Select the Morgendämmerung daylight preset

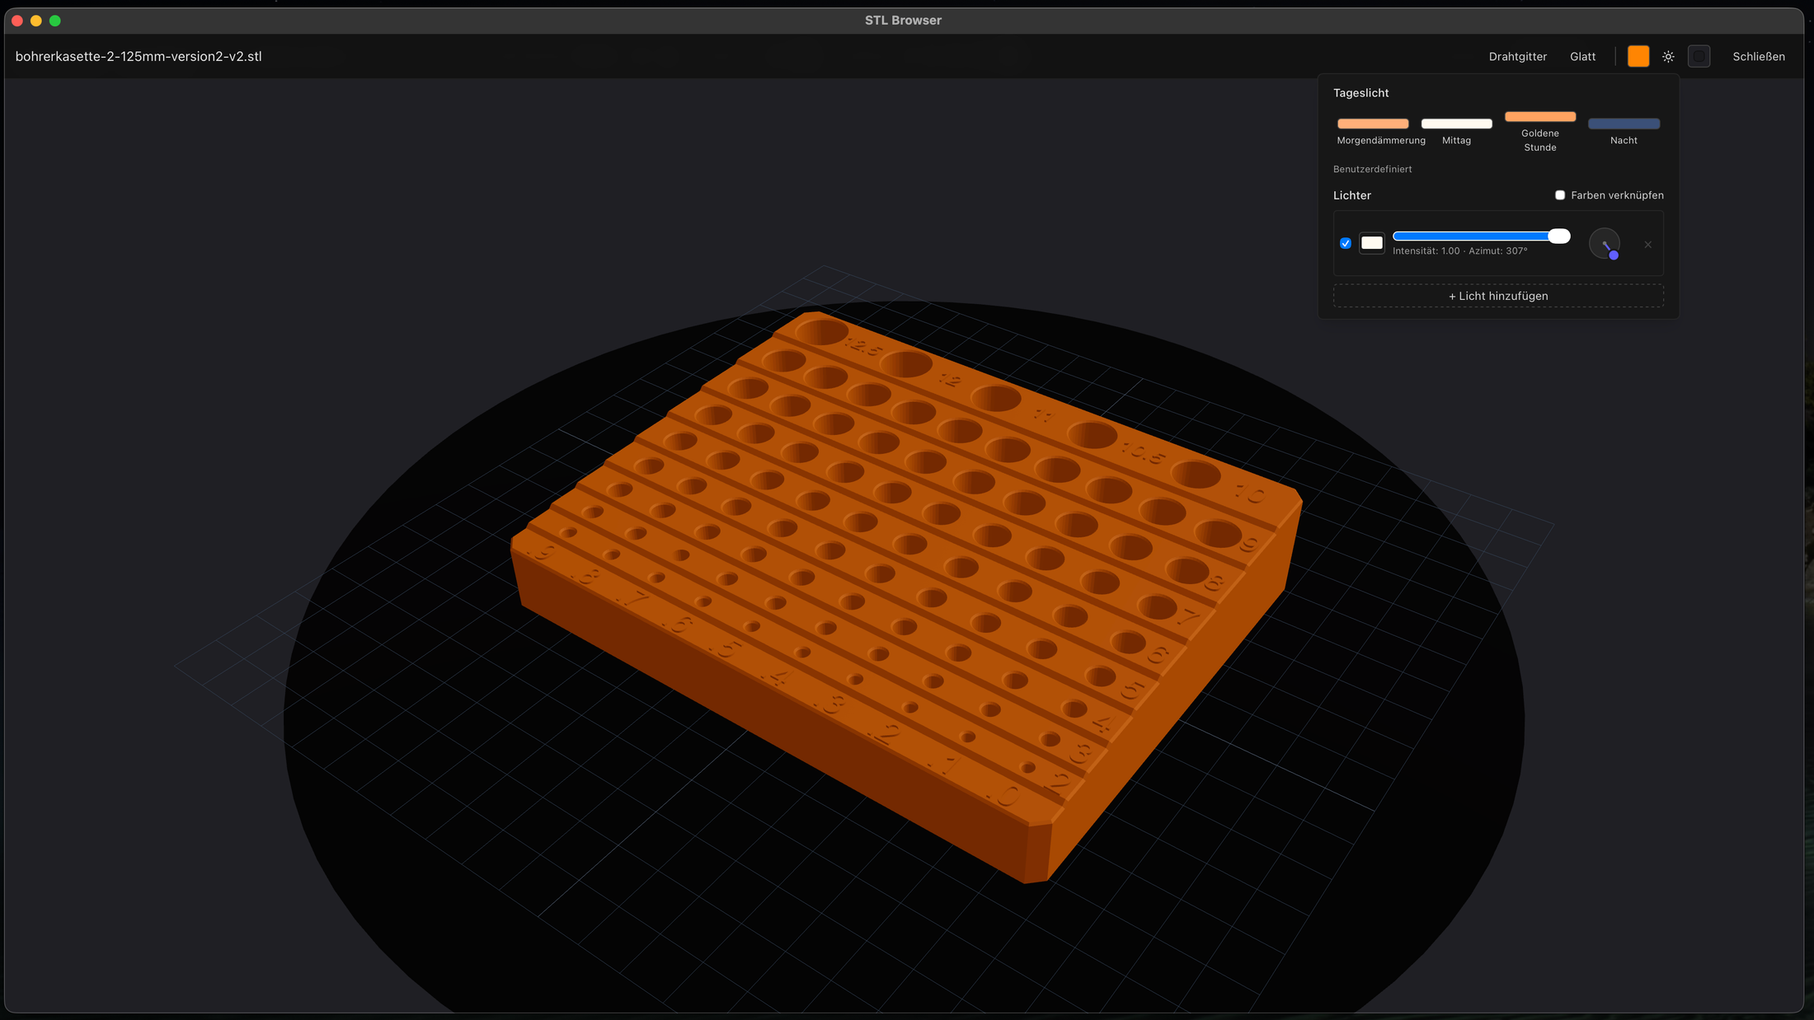(x=1373, y=131)
